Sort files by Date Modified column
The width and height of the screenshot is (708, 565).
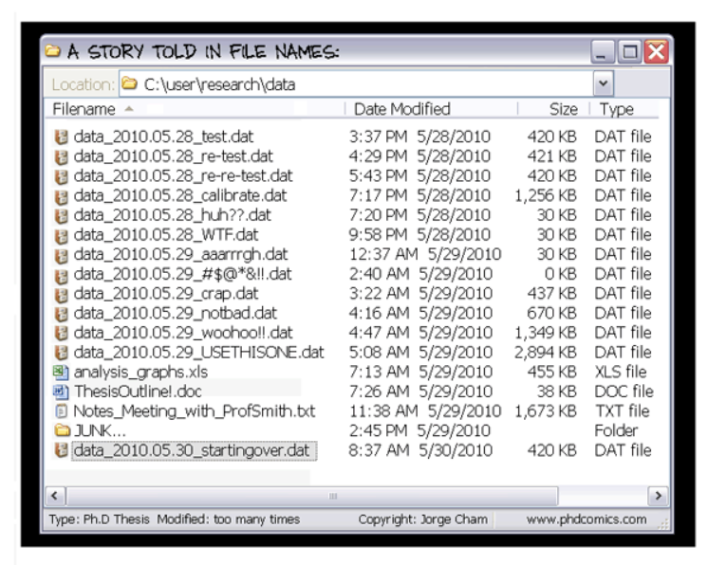point(401,109)
